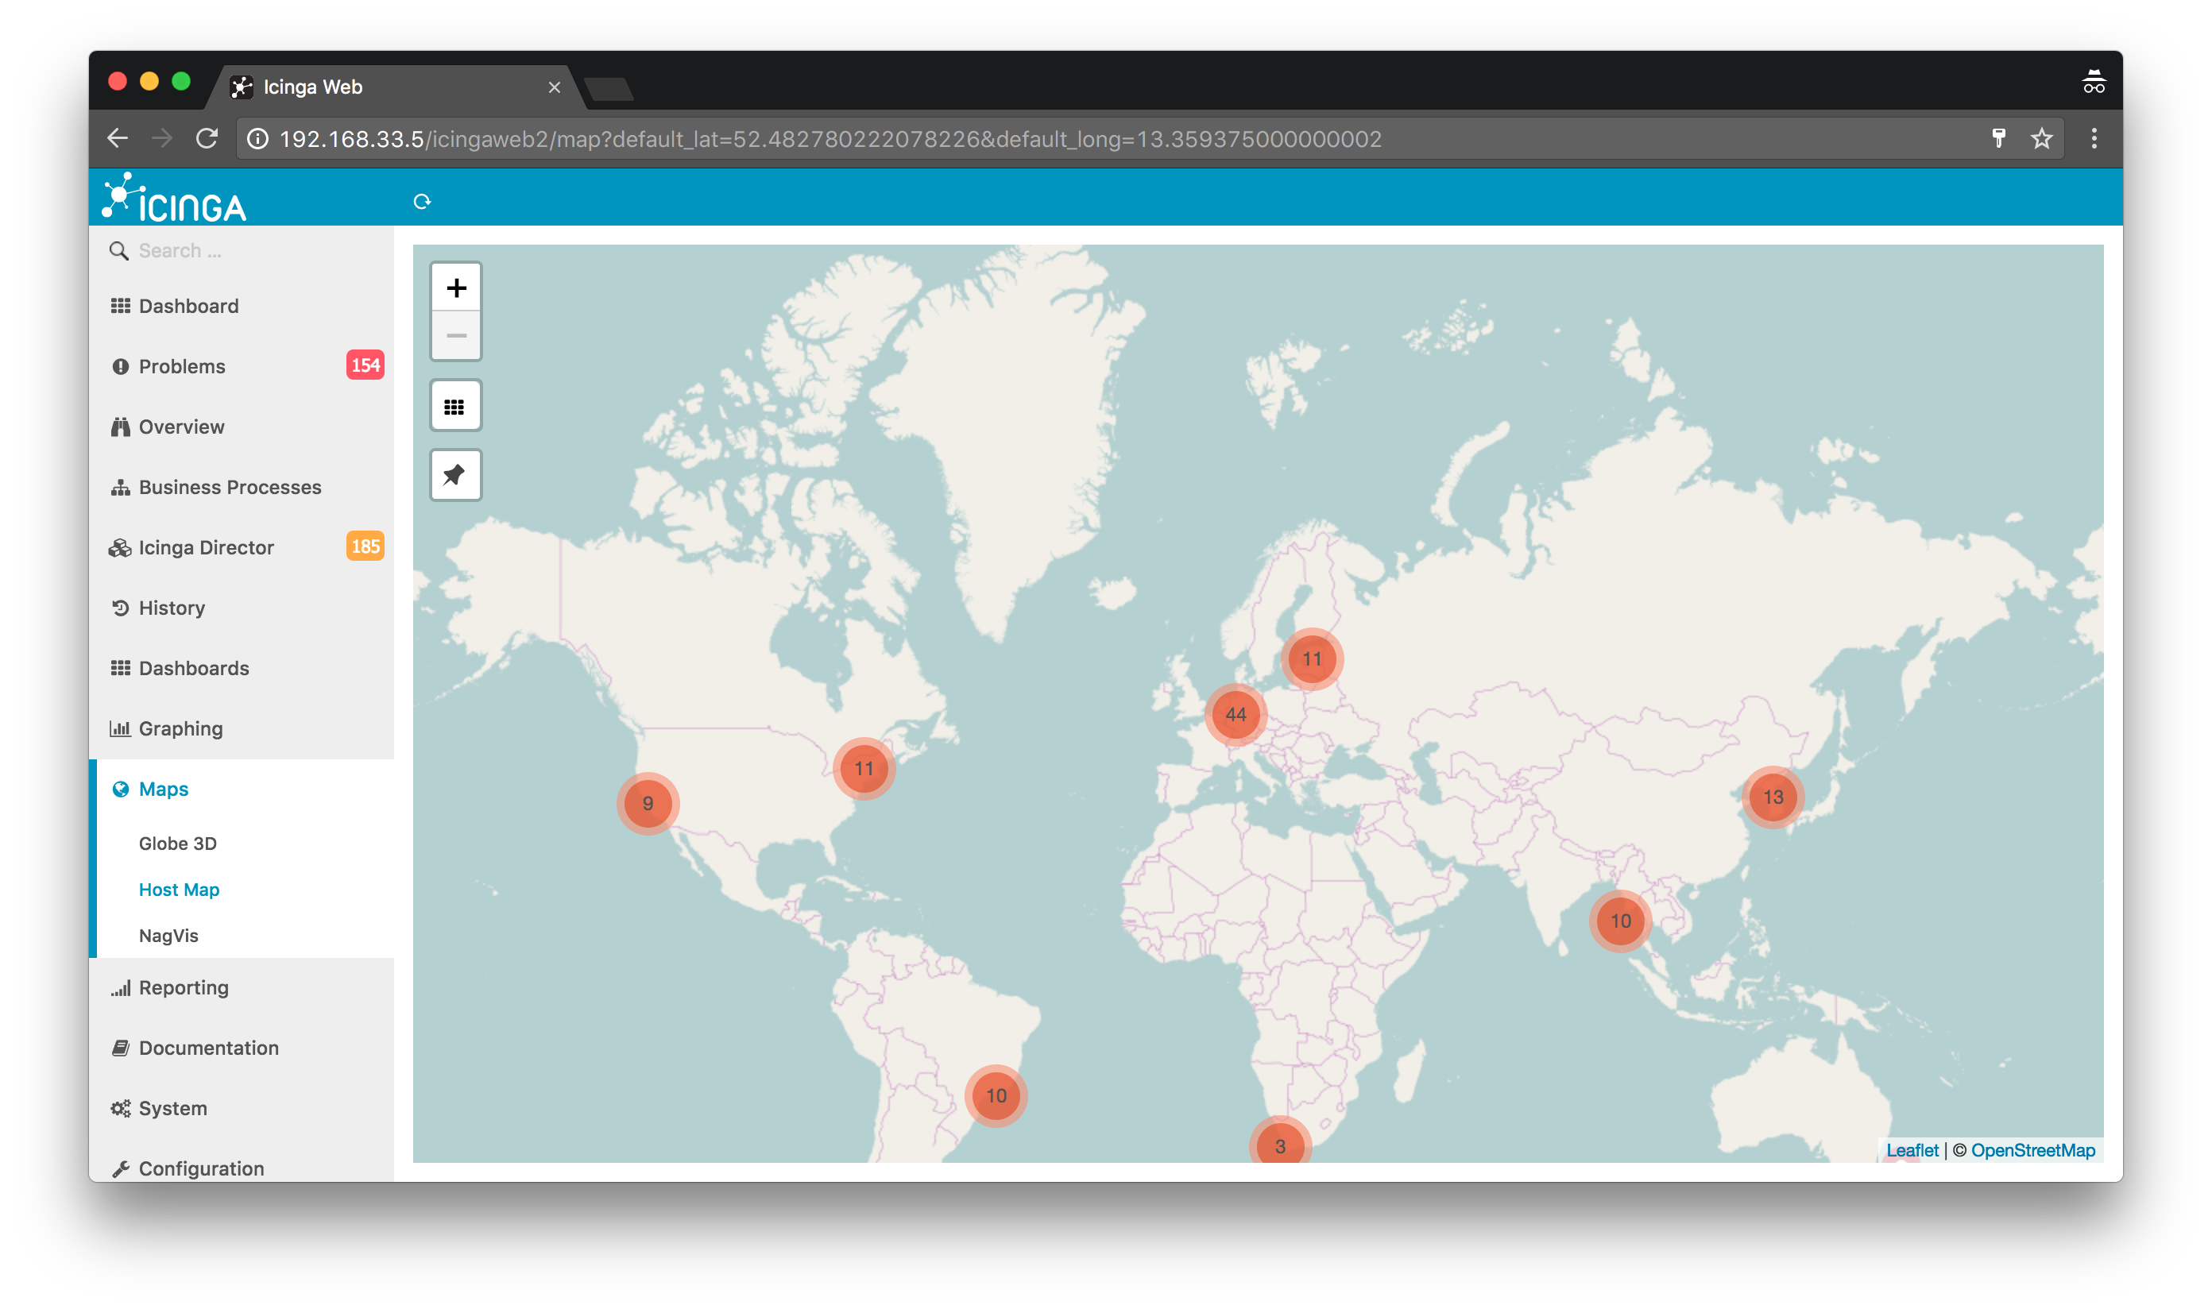This screenshot has height=1309, width=2212.
Task: Click the browser address bar URL
Action: (829, 139)
